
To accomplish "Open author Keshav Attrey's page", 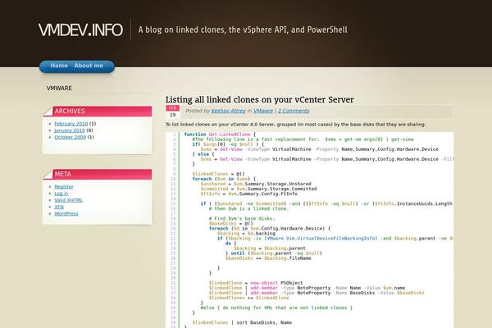I will [228, 111].
